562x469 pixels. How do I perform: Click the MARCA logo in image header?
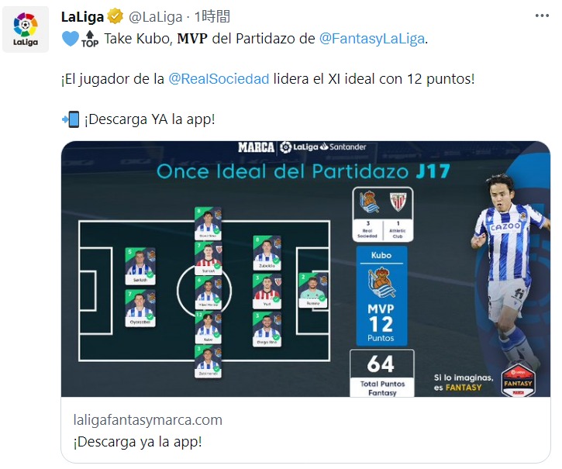256,147
